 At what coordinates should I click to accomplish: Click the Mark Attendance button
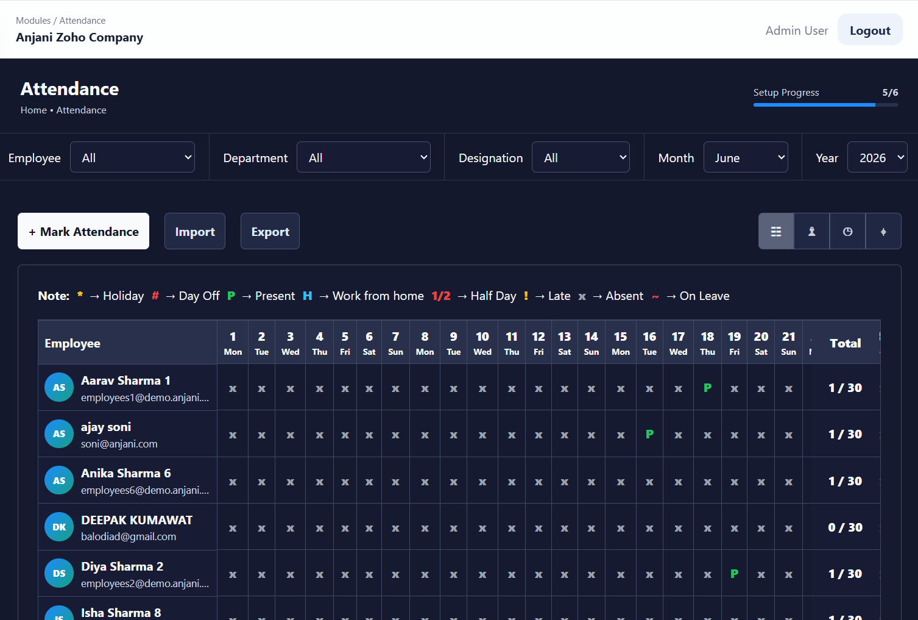[x=83, y=231]
